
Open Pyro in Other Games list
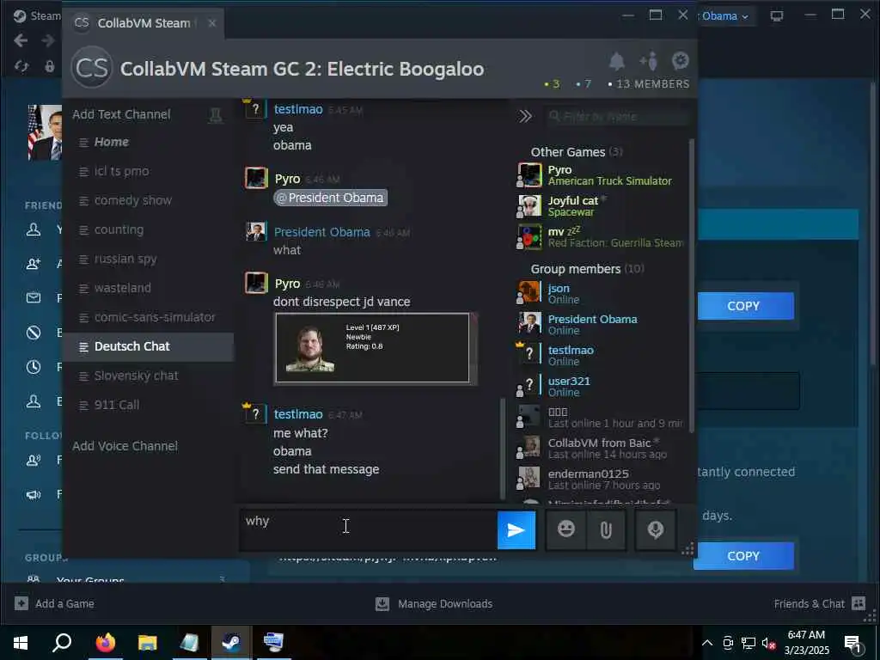[x=602, y=175]
